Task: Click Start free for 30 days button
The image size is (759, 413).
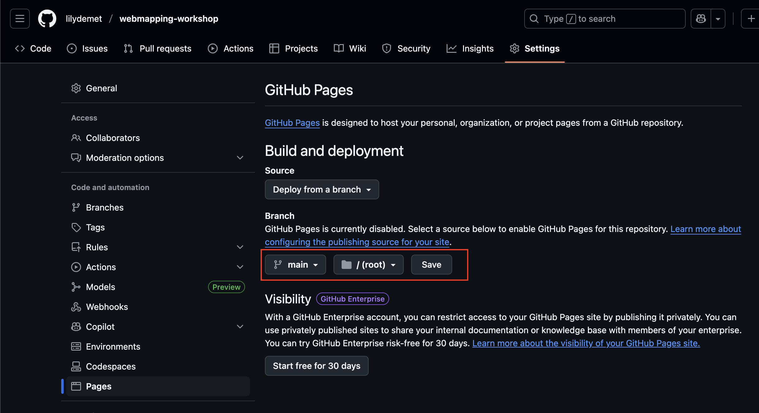Action: pyautogui.click(x=317, y=366)
